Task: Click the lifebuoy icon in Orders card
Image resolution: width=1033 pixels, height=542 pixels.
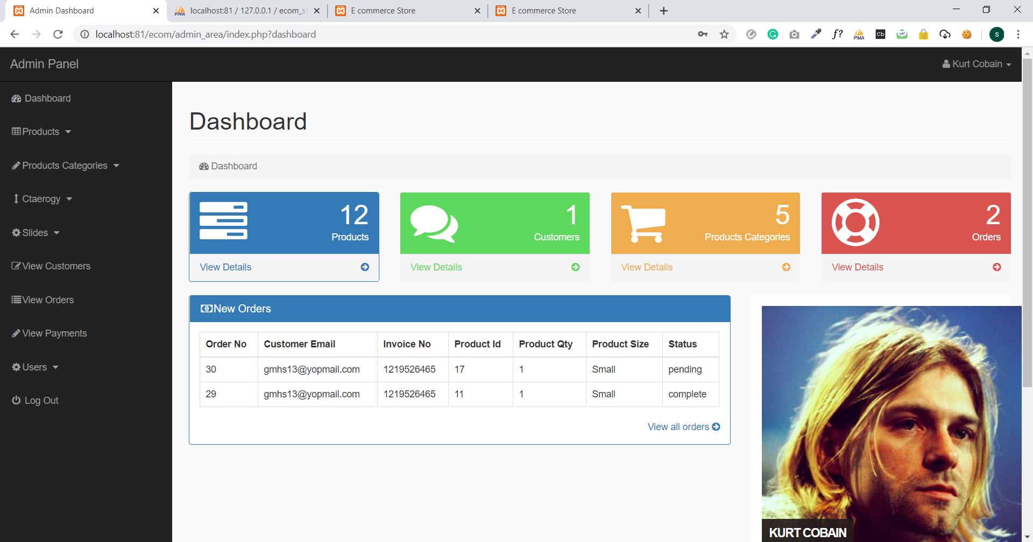Action: pyautogui.click(x=855, y=223)
